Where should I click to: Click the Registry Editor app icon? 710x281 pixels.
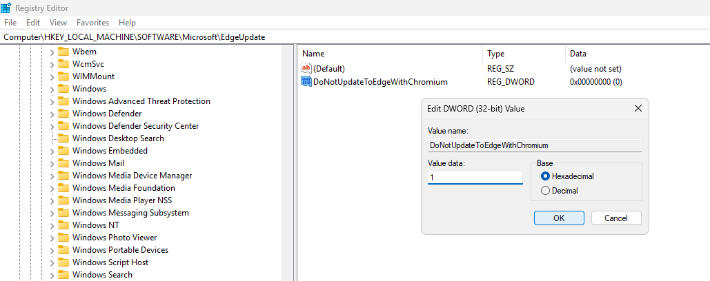pyautogui.click(x=6, y=9)
